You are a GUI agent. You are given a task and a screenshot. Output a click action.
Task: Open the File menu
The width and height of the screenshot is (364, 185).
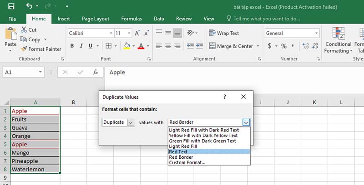(12, 19)
